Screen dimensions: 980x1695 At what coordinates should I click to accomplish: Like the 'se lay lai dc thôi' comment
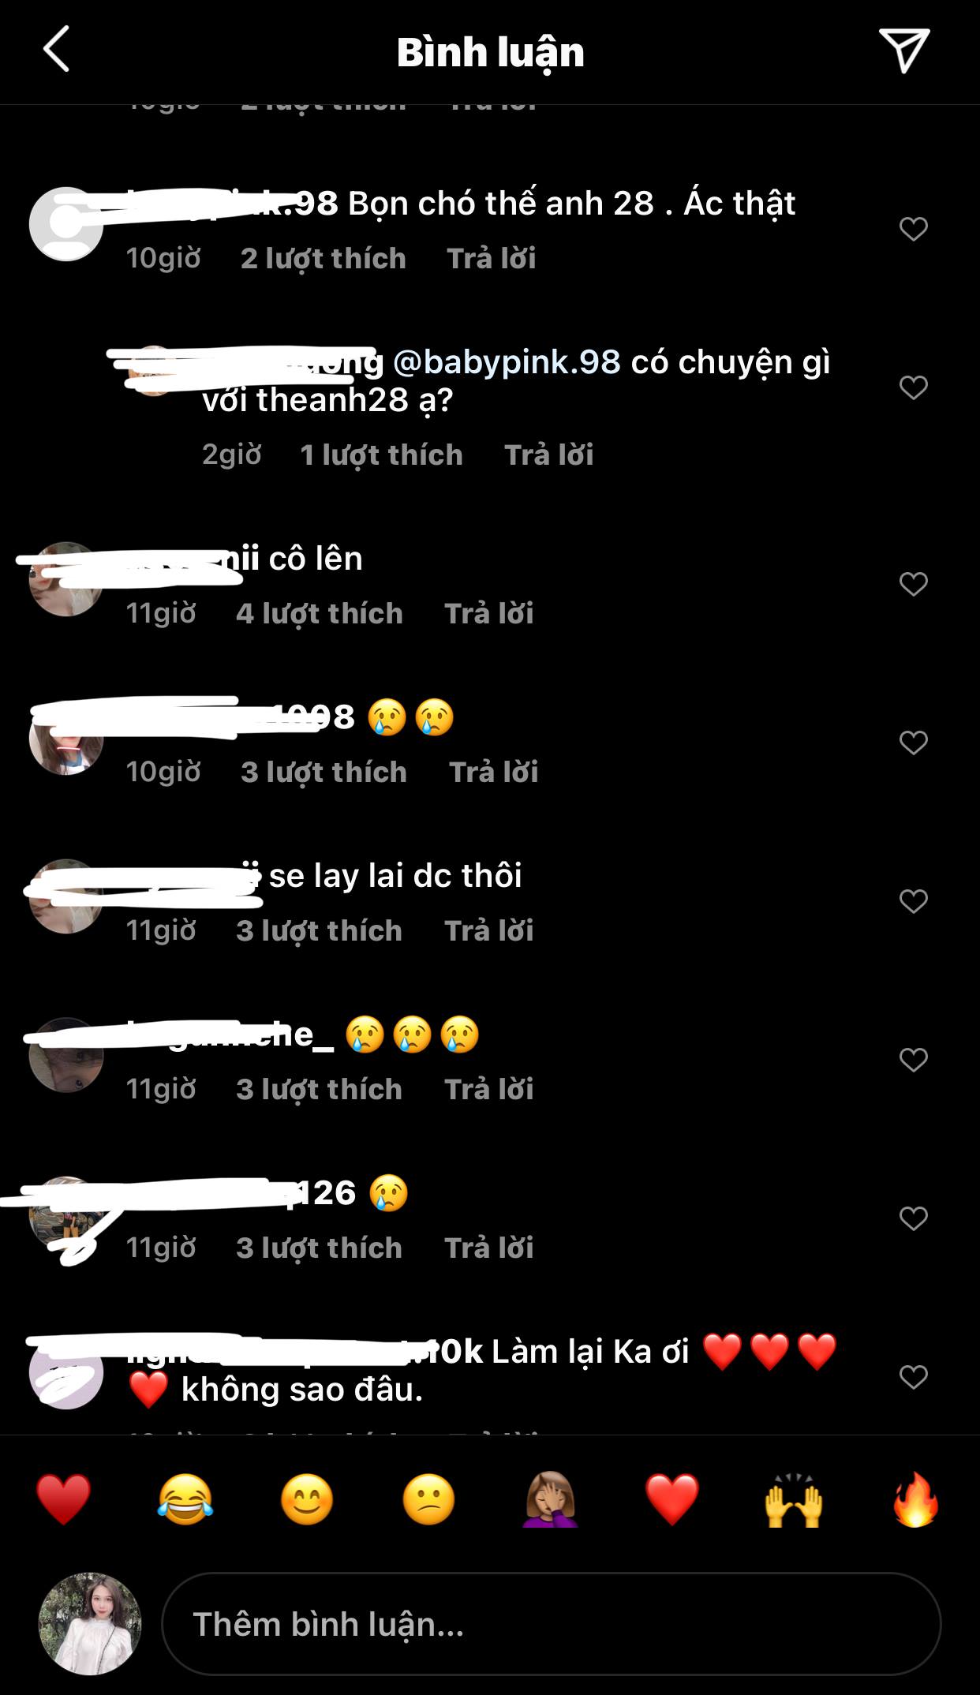pos(913,901)
